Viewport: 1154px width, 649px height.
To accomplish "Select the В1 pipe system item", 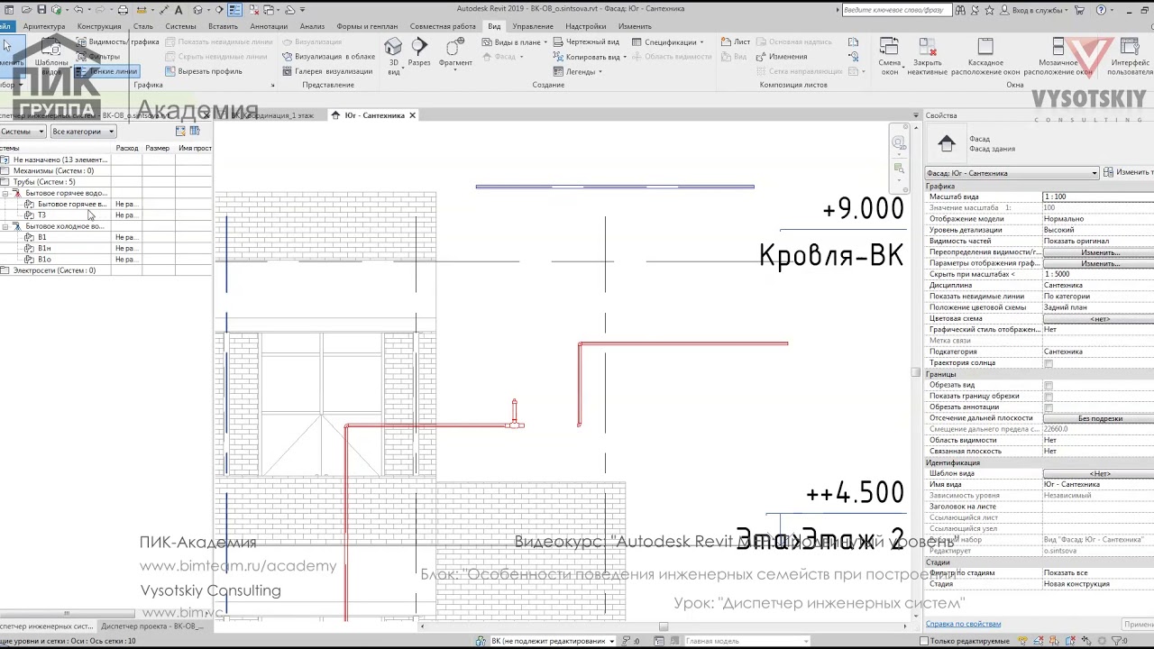I will click(x=41, y=237).
